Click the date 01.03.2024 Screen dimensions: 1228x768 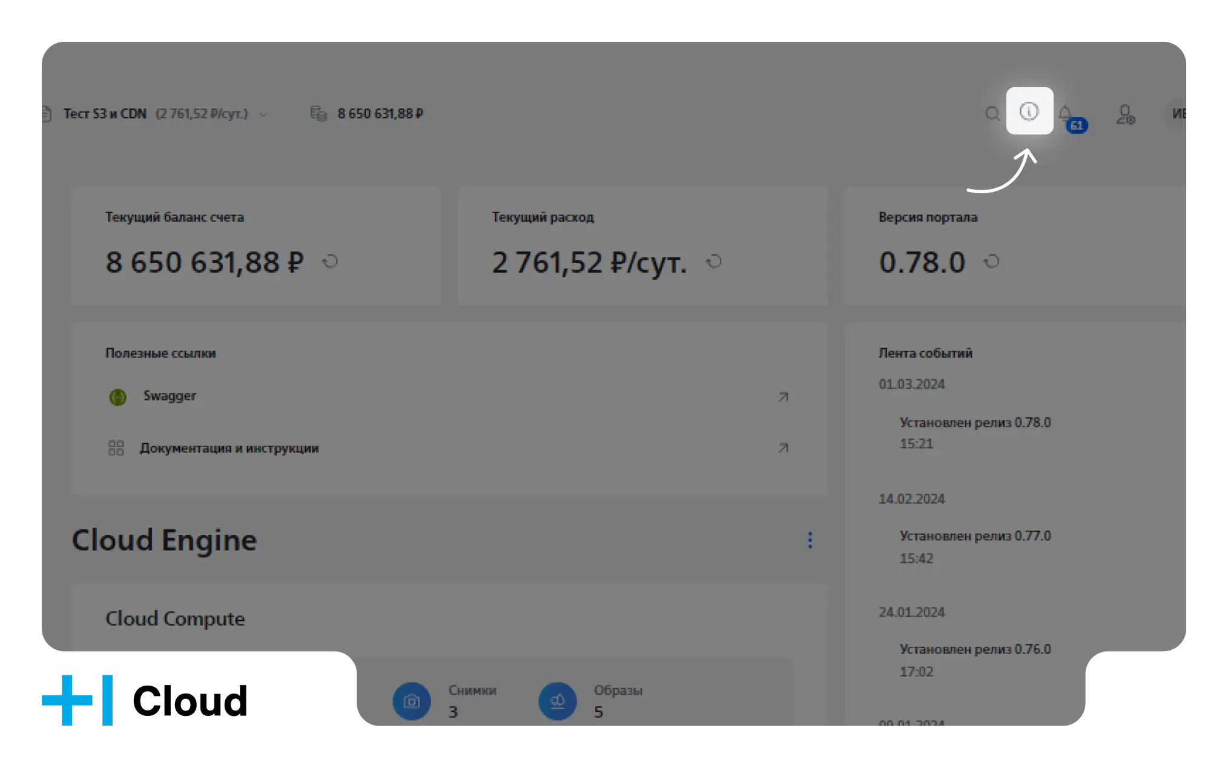[x=911, y=384]
